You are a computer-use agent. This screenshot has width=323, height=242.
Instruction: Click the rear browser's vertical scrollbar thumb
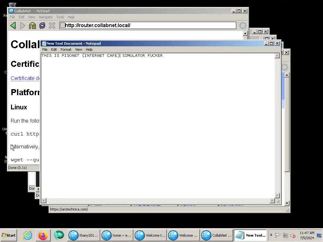pos(287,125)
